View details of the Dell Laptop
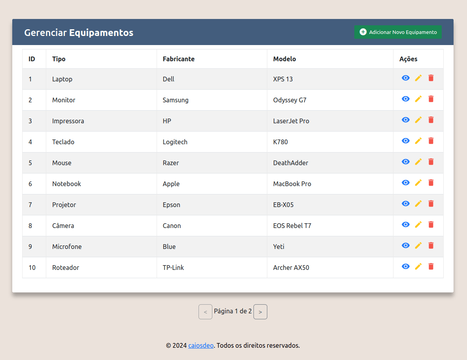Image resolution: width=467 pixels, height=360 pixels. pyautogui.click(x=405, y=78)
